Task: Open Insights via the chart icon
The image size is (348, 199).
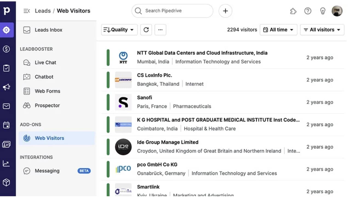Action: click(7, 163)
